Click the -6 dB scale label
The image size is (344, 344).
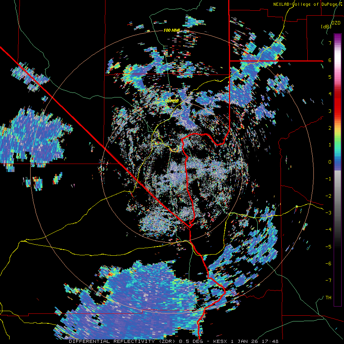(328, 263)
